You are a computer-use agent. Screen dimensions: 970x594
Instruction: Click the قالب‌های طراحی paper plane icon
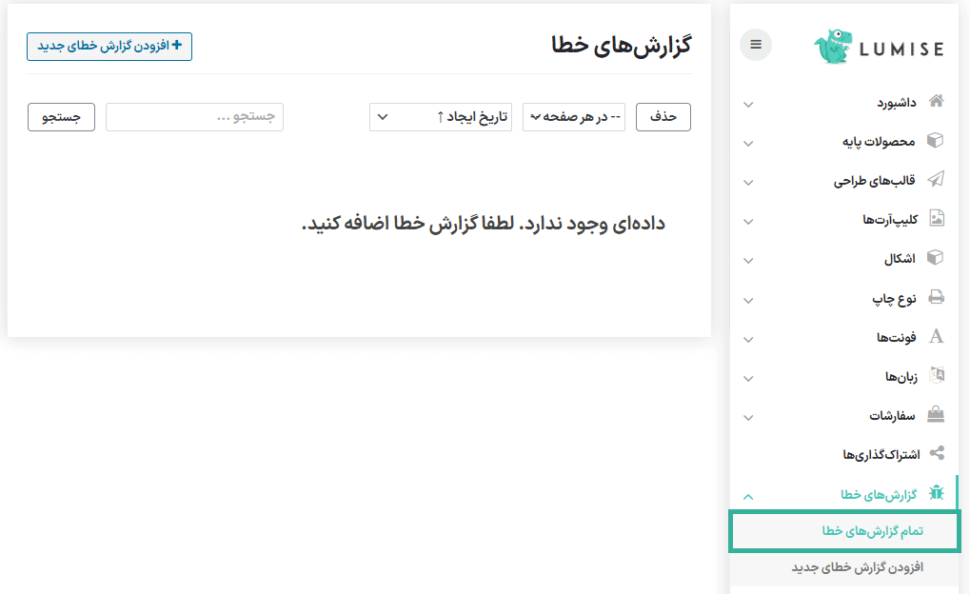coord(937,180)
